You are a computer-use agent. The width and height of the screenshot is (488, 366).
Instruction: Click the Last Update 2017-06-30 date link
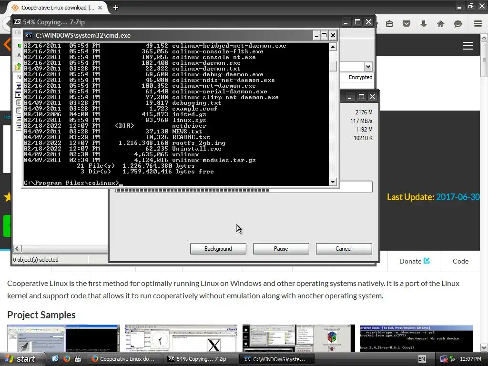(x=458, y=197)
